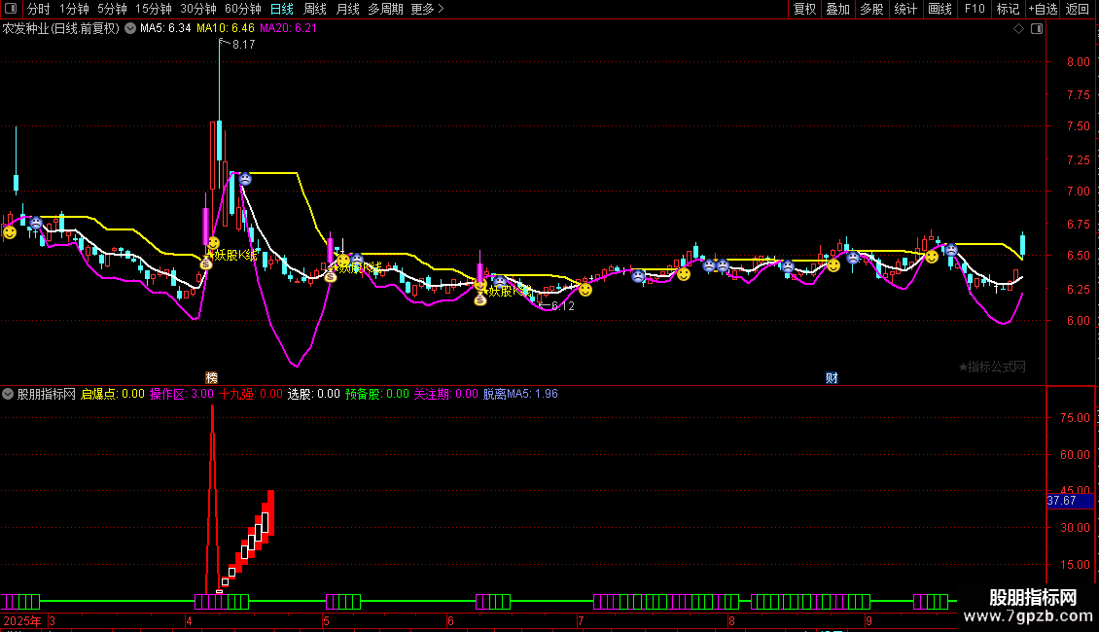Open the 画线 drawing tools
Image resolution: width=1099 pixels, height=632 pixels.
939,9
